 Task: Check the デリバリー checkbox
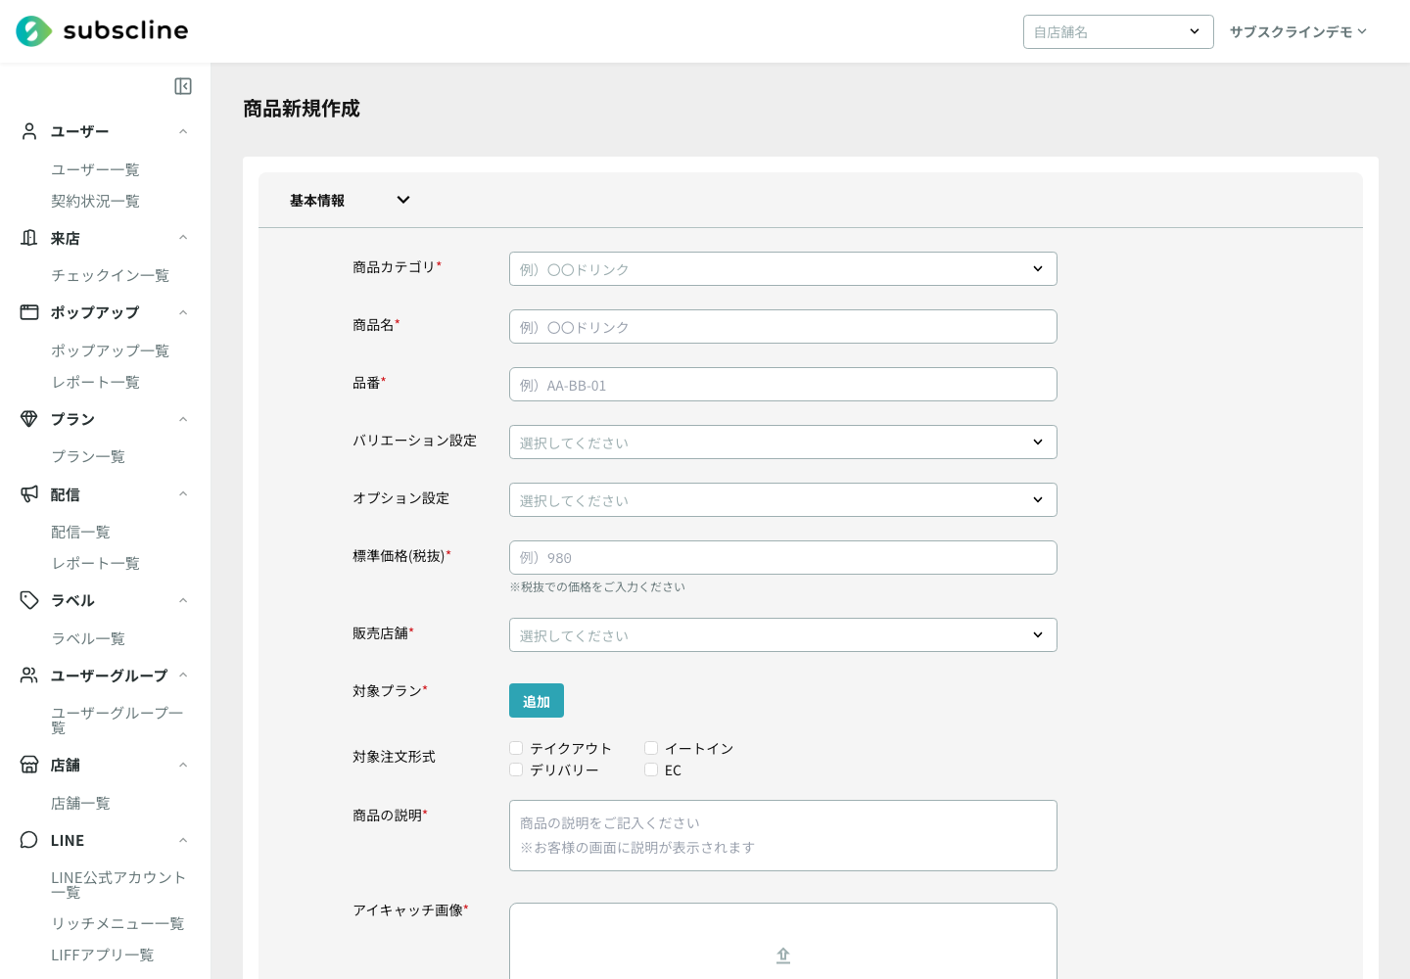click(516, 769)
